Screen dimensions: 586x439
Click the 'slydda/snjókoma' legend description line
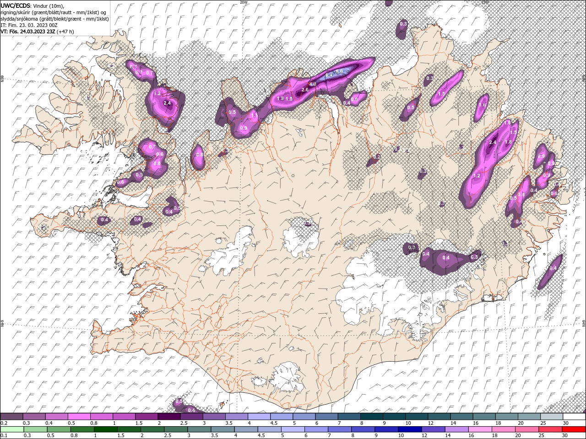click(55, 19)
